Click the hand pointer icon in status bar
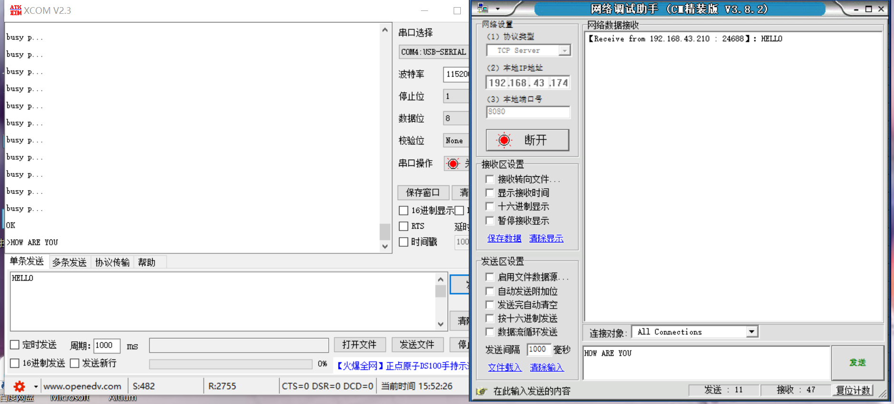This screenshot has height=404, width=894. coord(482,391)
